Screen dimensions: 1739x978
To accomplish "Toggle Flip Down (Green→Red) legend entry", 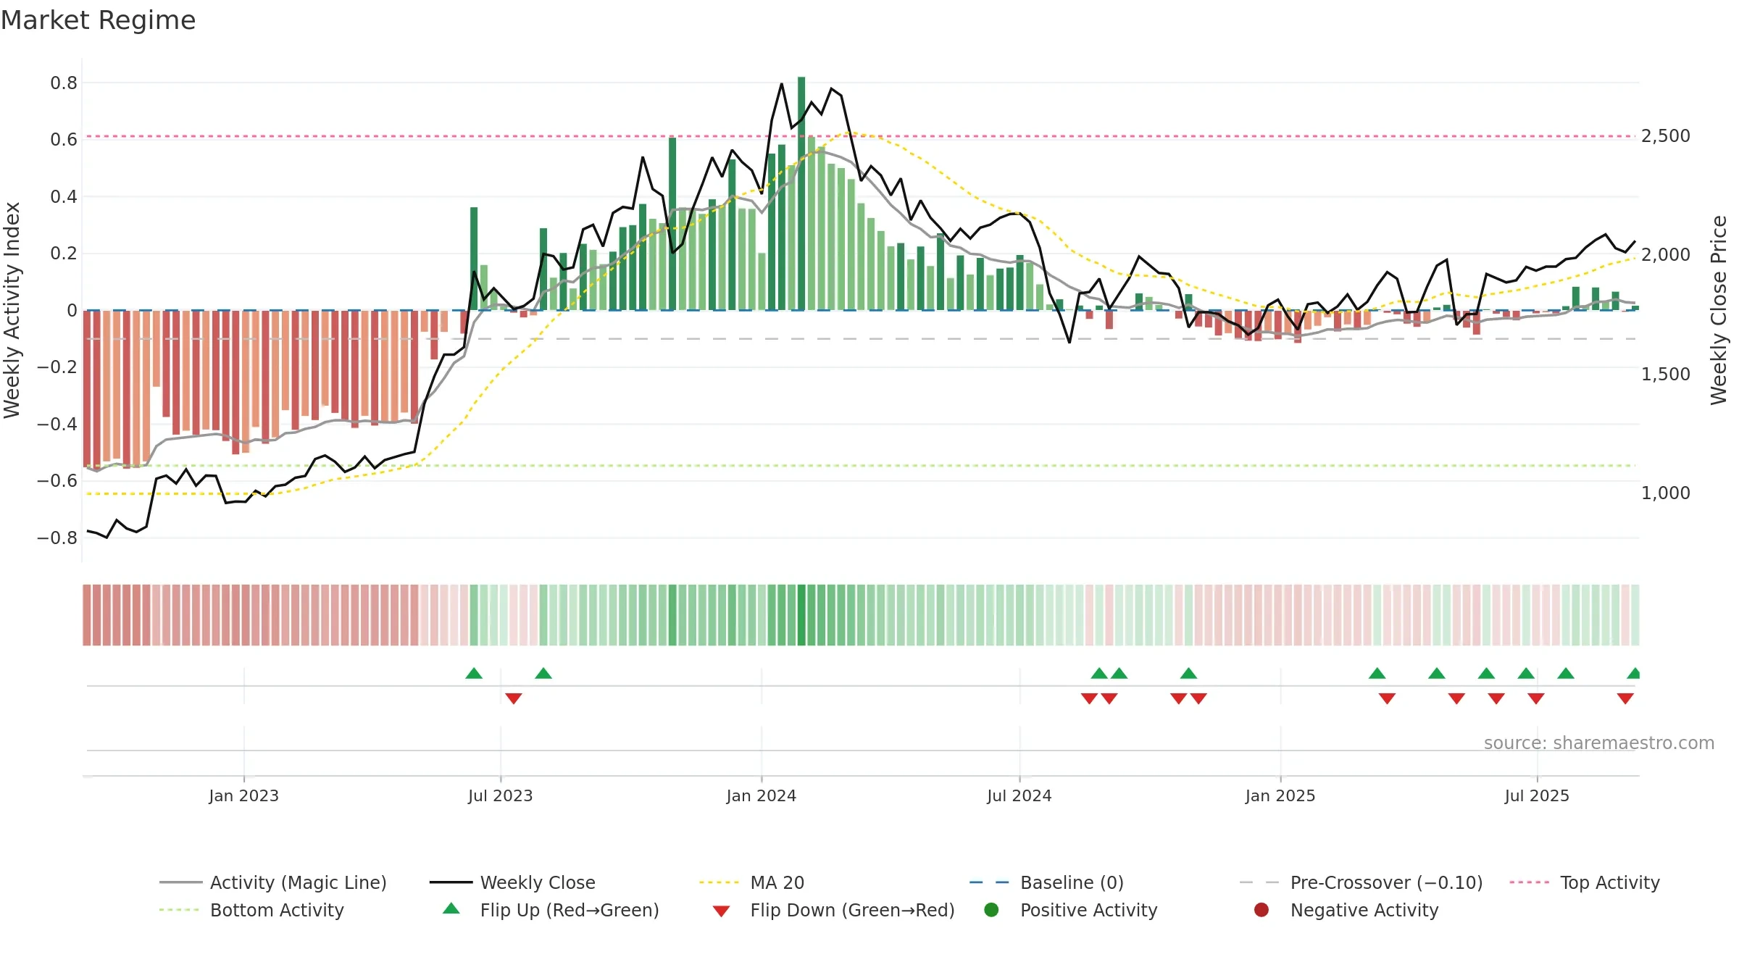I will [833, 910].
